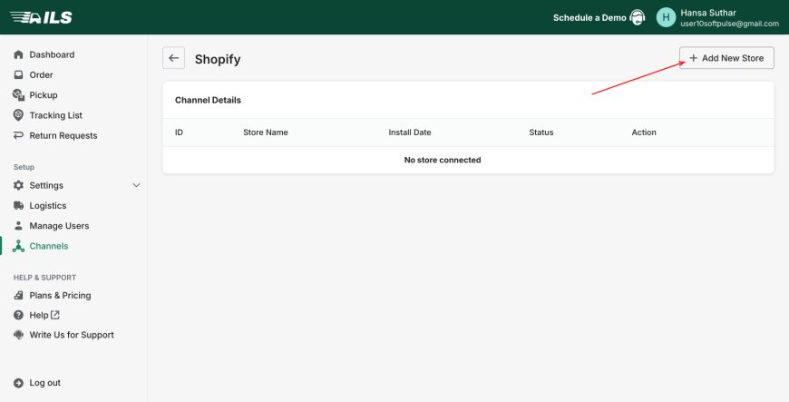This screenshot has width=789, height=402.
Task: Click the user10softpulse@gmail.com email text
Action: pos(730,24)
